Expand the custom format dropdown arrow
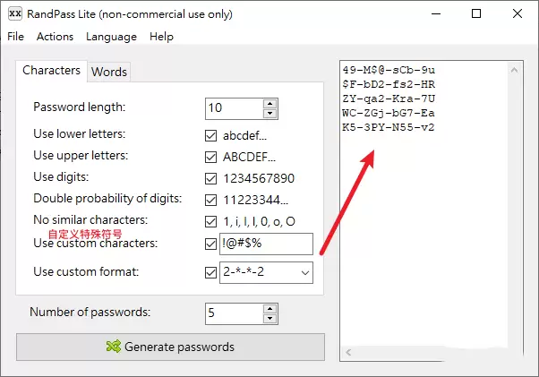Screen dimensions: 539x377 (305, 273)
